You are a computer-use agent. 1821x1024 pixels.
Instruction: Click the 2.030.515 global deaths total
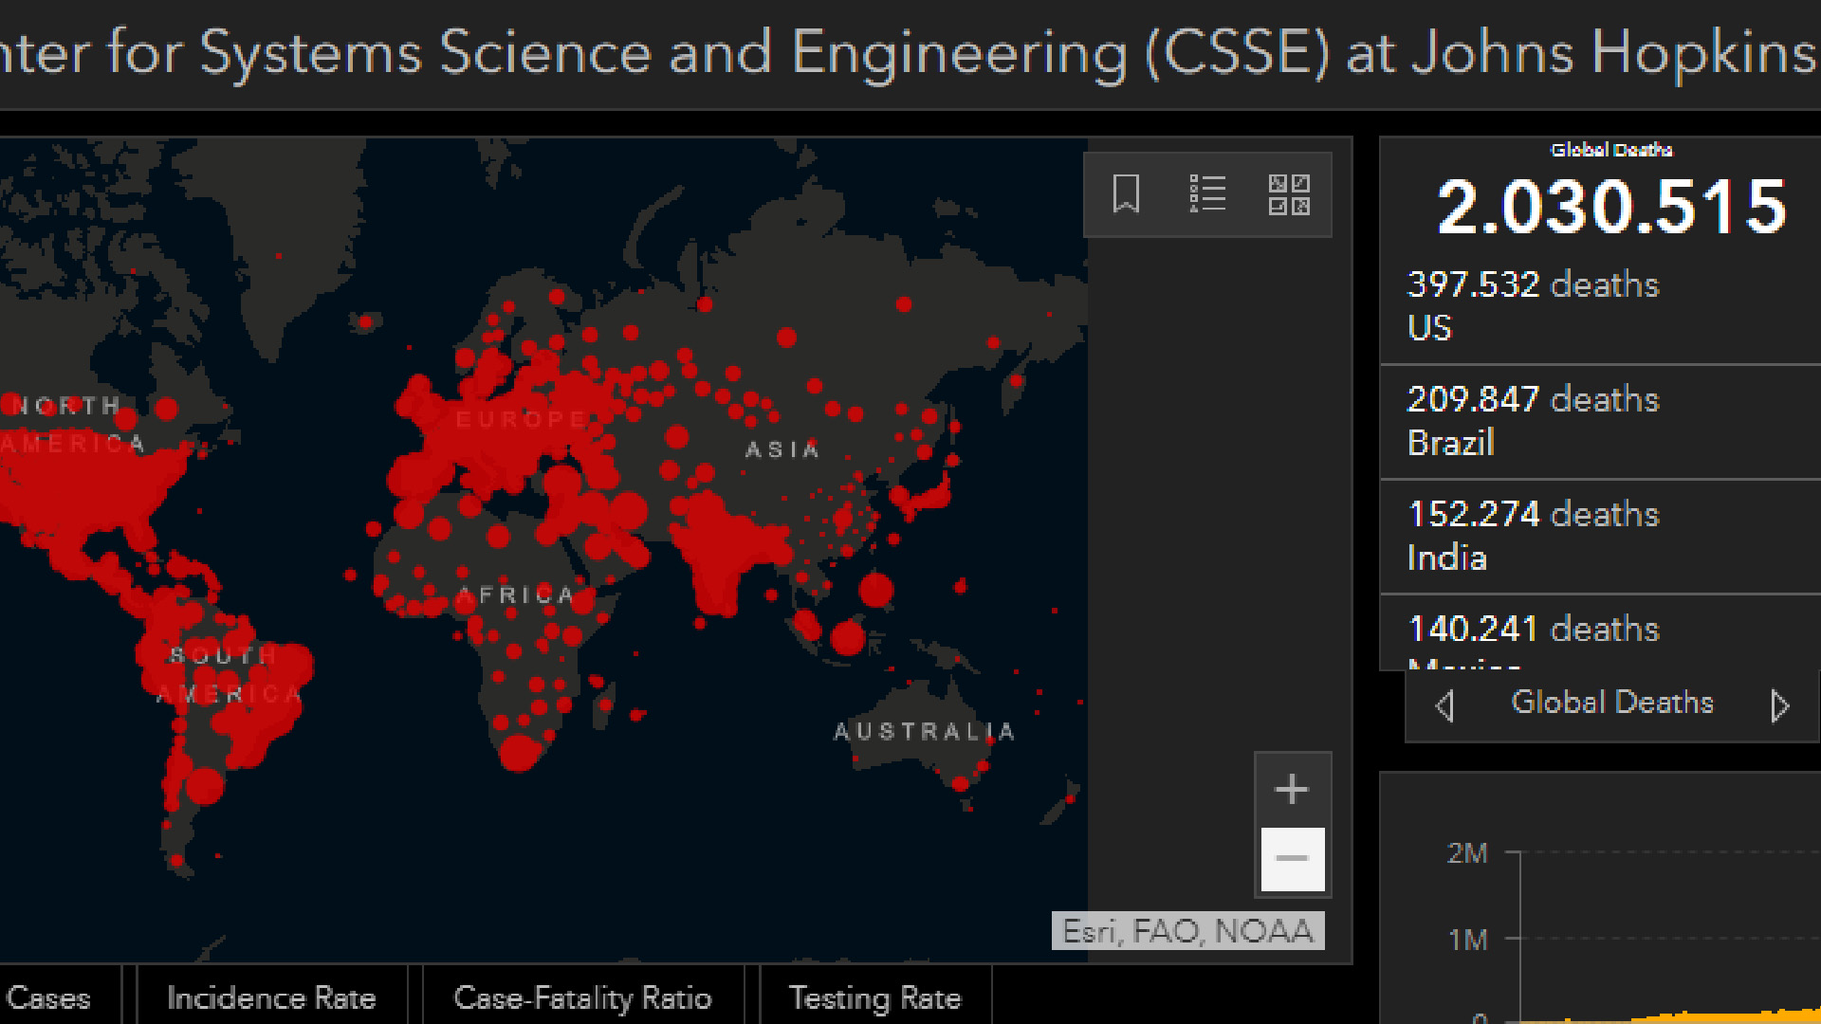[x=1611, y=207]
